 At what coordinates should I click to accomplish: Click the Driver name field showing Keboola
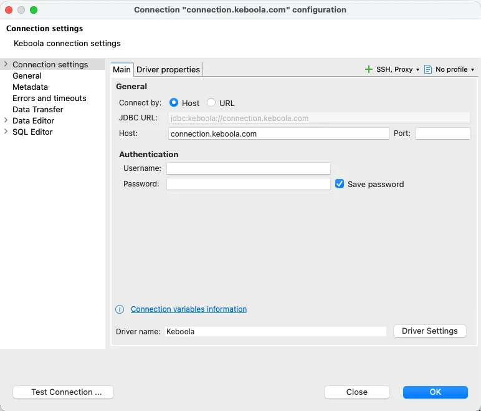point(275,331)
